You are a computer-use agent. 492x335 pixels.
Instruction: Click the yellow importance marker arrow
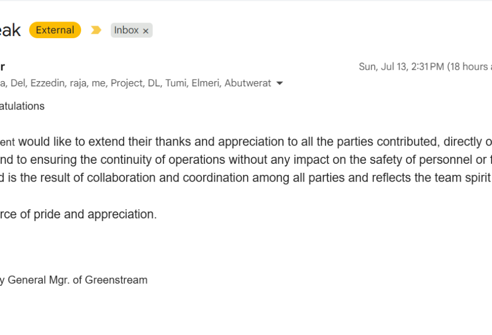pyautogui.click(x=96, y=30)
